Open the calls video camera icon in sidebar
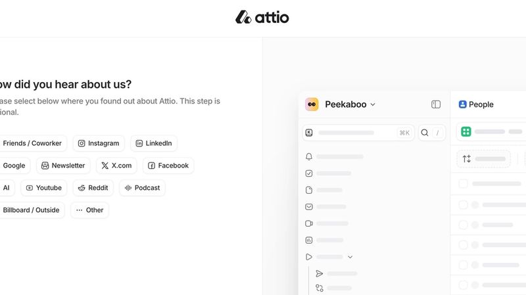 pos(309,223)
